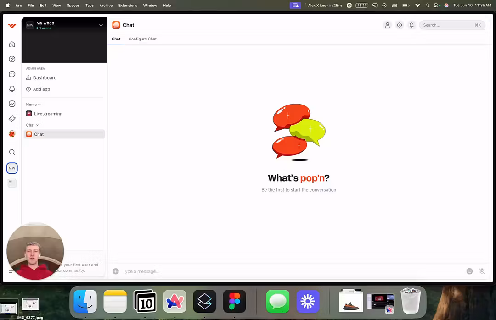Collapse the Chat section in sidebar
Screen dimensions: 496x320
(32, 125)
